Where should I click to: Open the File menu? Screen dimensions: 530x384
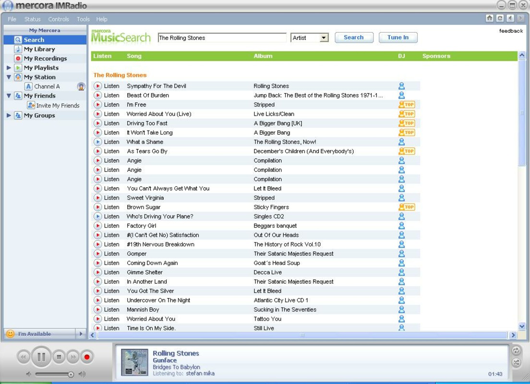point(12,19)
